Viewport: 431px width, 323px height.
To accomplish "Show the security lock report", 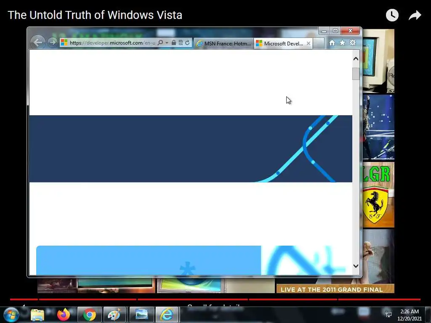I will (174, 42).
